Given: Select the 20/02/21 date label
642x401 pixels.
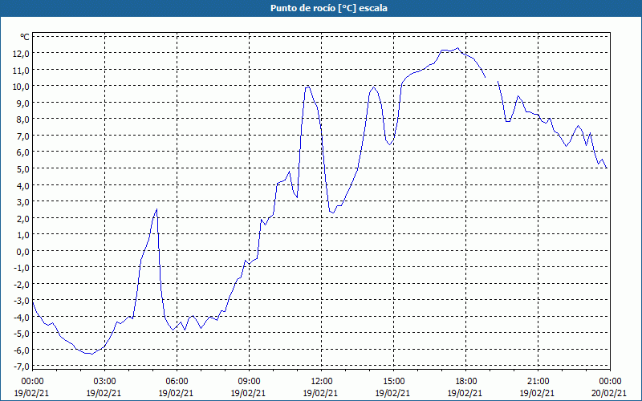Looking at the screenshot, I should click(x=609, y=393).
